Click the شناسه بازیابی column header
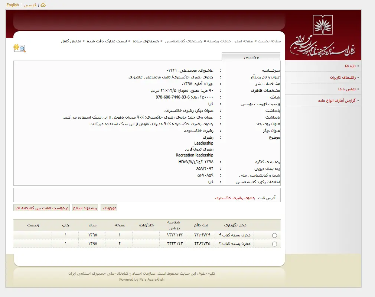 [174, 225]
